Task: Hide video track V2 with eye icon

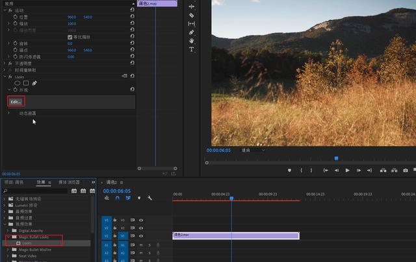Action: coord(141,228)
